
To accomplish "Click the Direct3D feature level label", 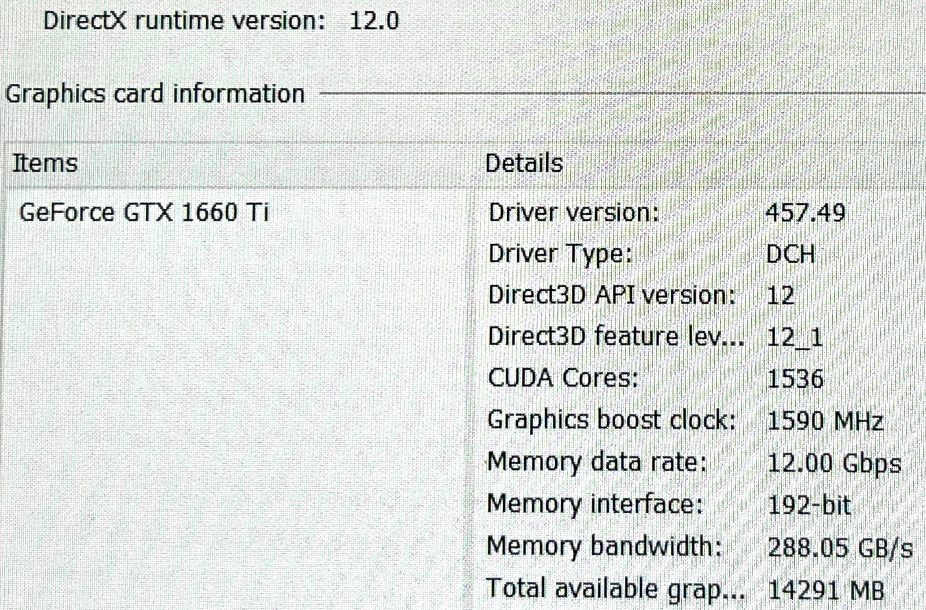I will (616, 336).
